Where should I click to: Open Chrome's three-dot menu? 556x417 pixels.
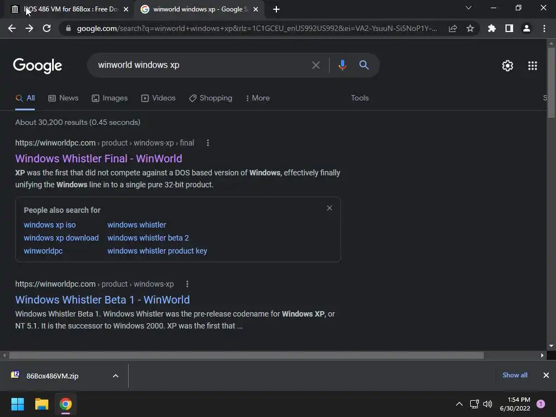click(544, 28)
